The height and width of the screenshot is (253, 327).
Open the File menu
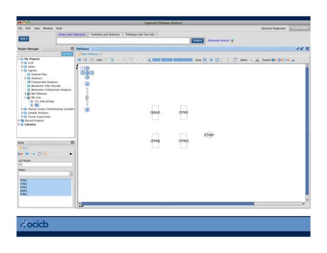(20, 28)
